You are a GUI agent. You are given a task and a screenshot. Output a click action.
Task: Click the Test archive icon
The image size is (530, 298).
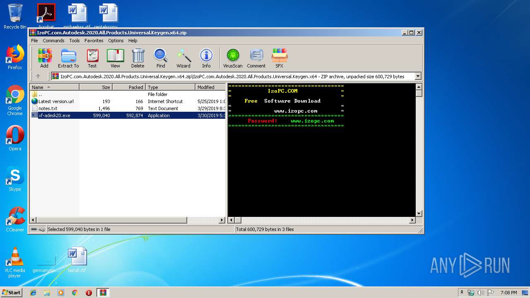tap(92, 58)
